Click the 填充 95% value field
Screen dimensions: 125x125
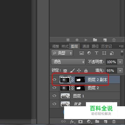(112, 71)
